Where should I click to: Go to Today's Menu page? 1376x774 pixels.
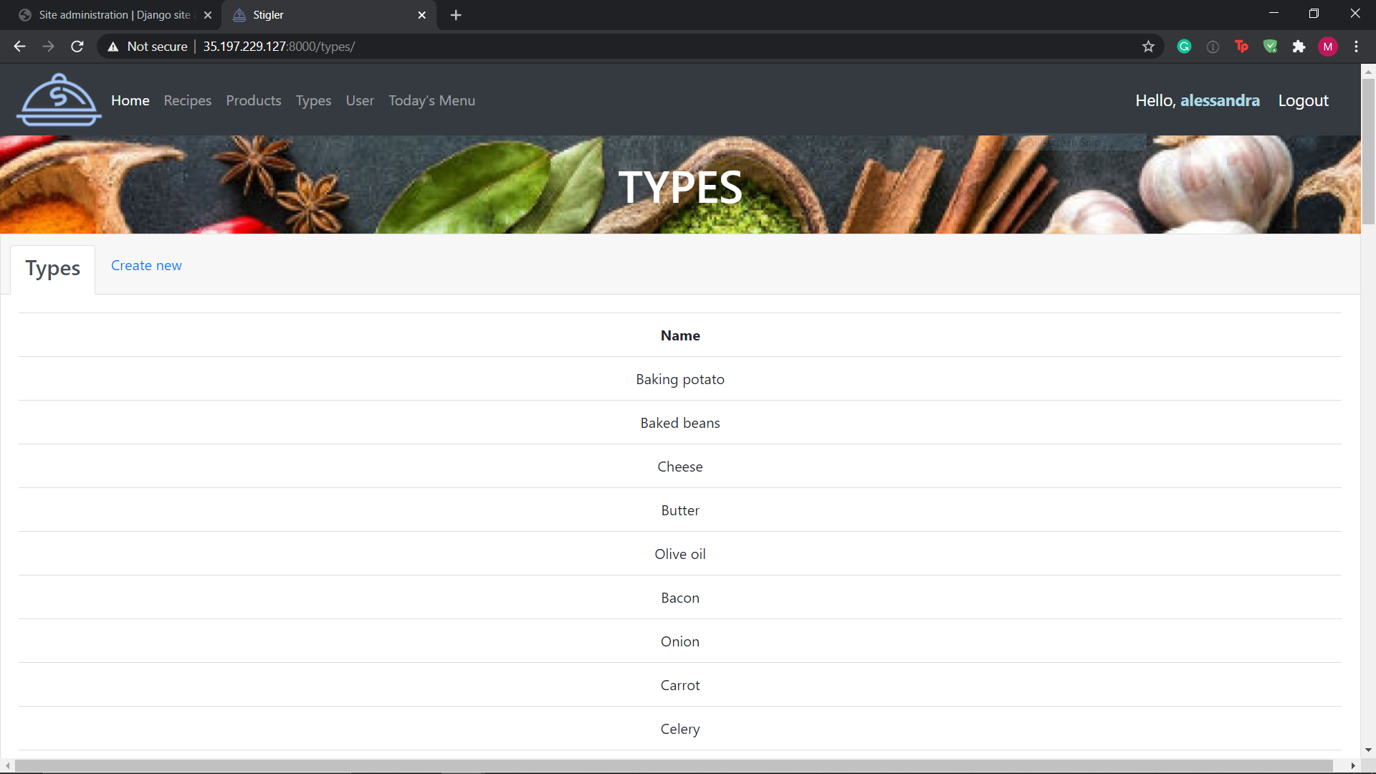431,100
